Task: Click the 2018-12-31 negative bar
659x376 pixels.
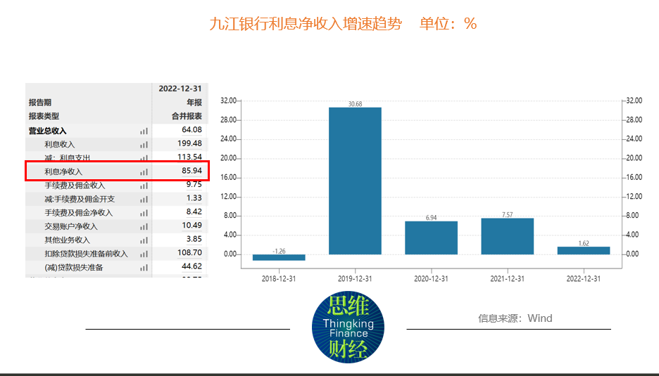Action: click(279, 257)
